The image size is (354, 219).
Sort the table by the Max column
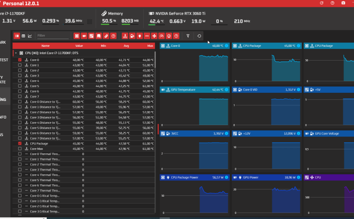(x=150, y=46)
